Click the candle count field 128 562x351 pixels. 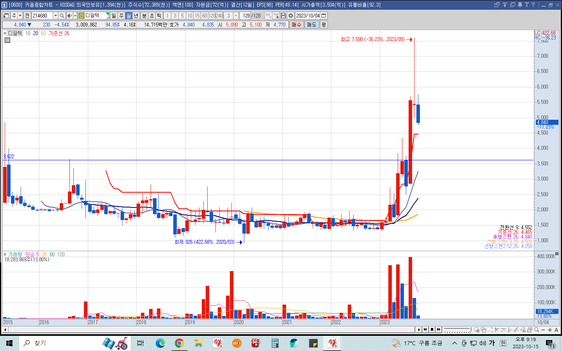[x=245, y=16]
